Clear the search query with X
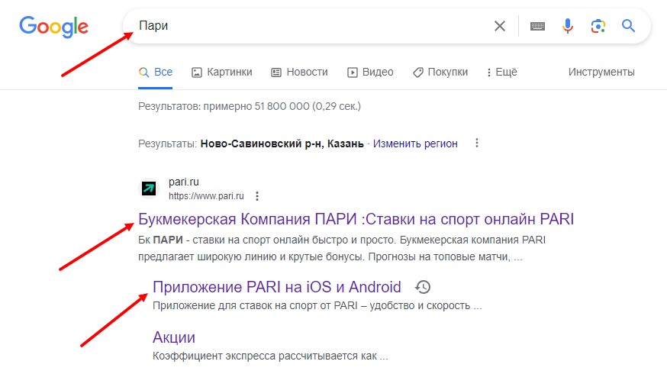 pos(500,26)
